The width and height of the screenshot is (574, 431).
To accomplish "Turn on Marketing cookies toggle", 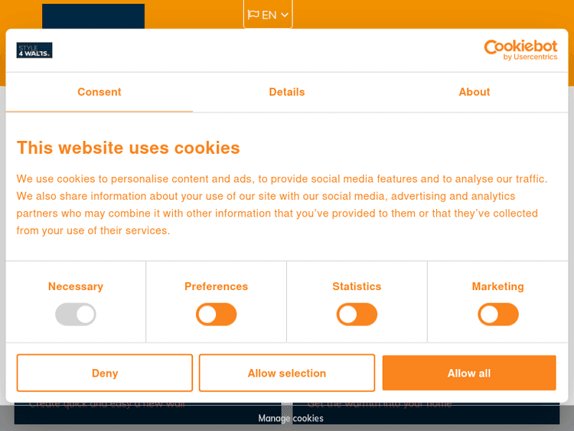I will click(498, 314).
